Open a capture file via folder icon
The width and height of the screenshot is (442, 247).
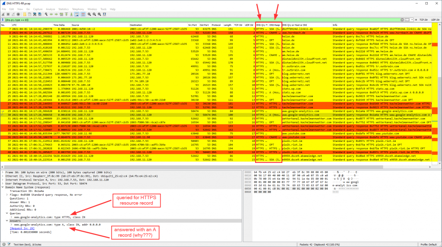(x=25, y=14)
